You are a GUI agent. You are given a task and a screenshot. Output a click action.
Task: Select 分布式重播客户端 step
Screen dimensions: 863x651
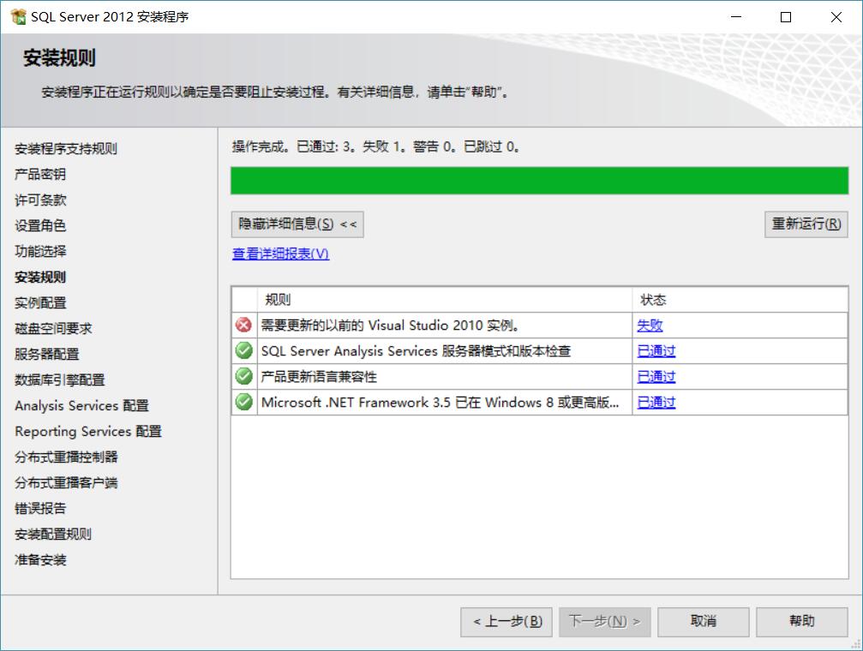tap(66, 483)
